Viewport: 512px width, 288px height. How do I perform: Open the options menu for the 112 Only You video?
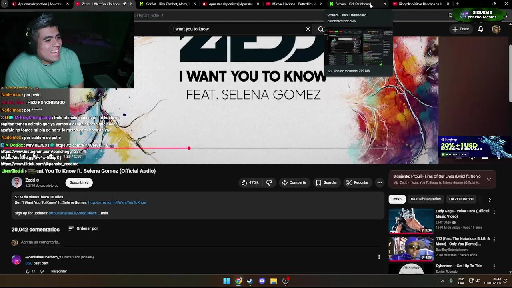(494, 240)
